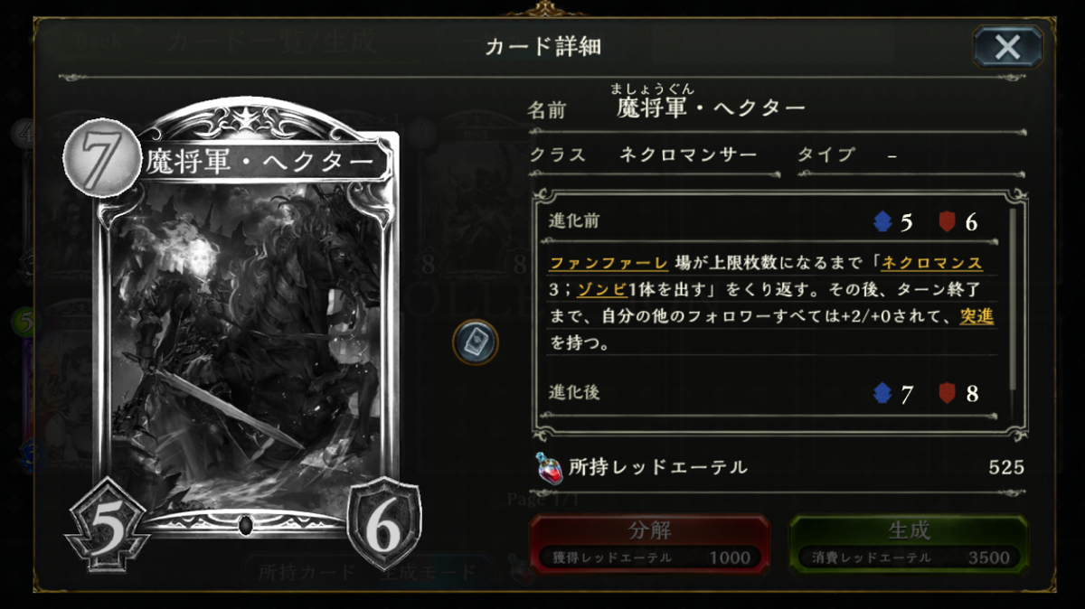This screenshot has width=1085, height=609.
Task: Open the ネクロマンス keyword link
Action: click(931, 264)
